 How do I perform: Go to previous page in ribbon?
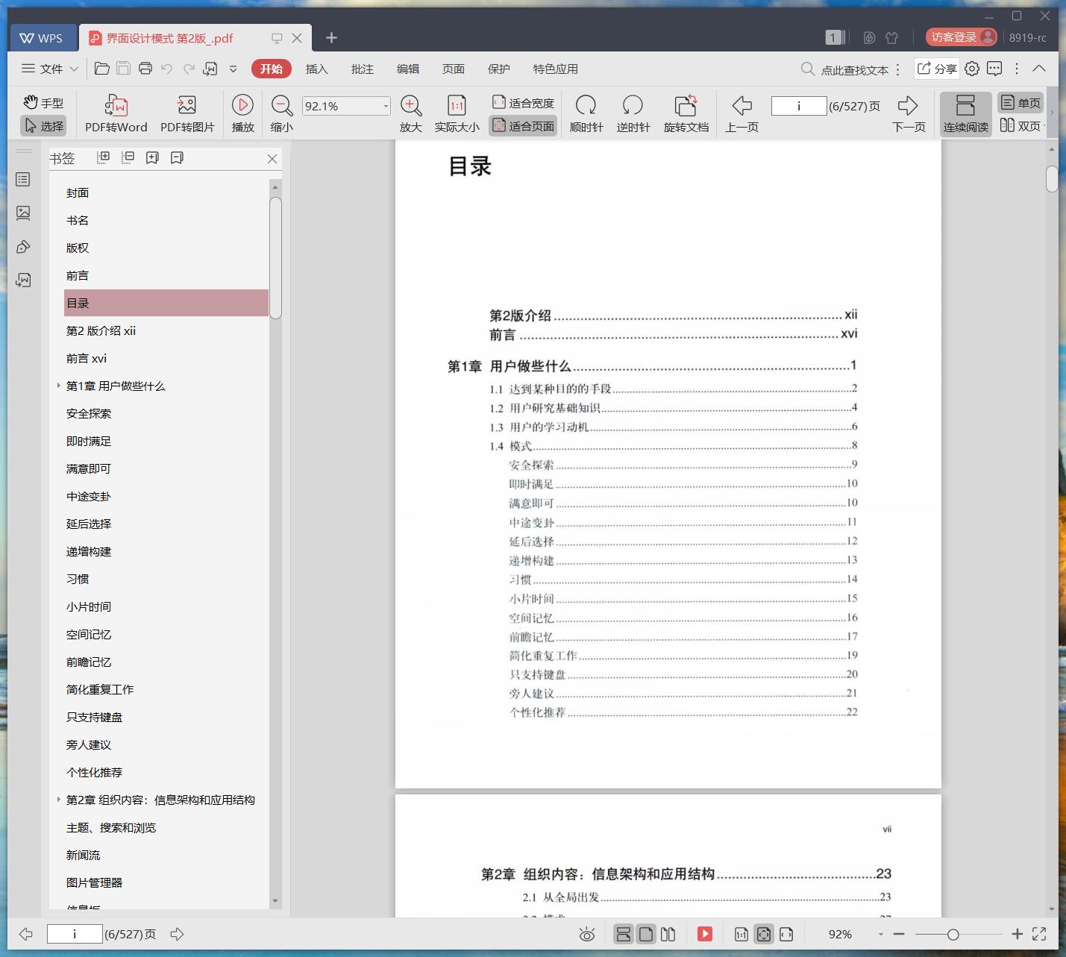(742, 114)
